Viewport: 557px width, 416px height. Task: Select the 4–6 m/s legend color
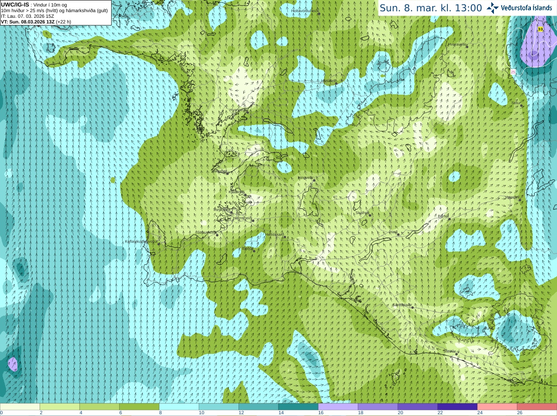(x=99, y=407)
